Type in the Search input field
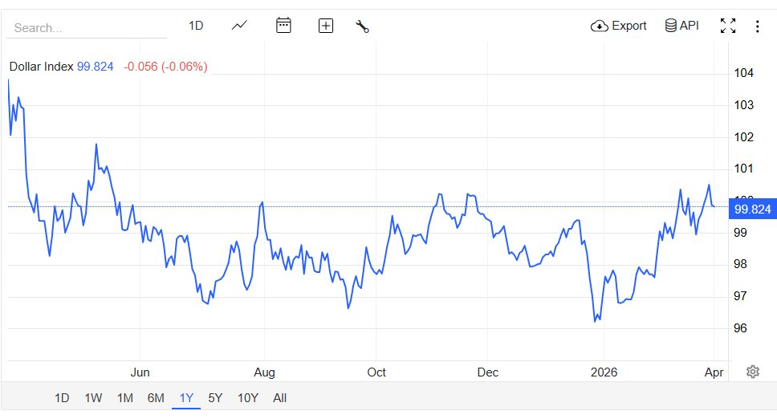This screenshot has height=419, width=777. tap(87, 27)
